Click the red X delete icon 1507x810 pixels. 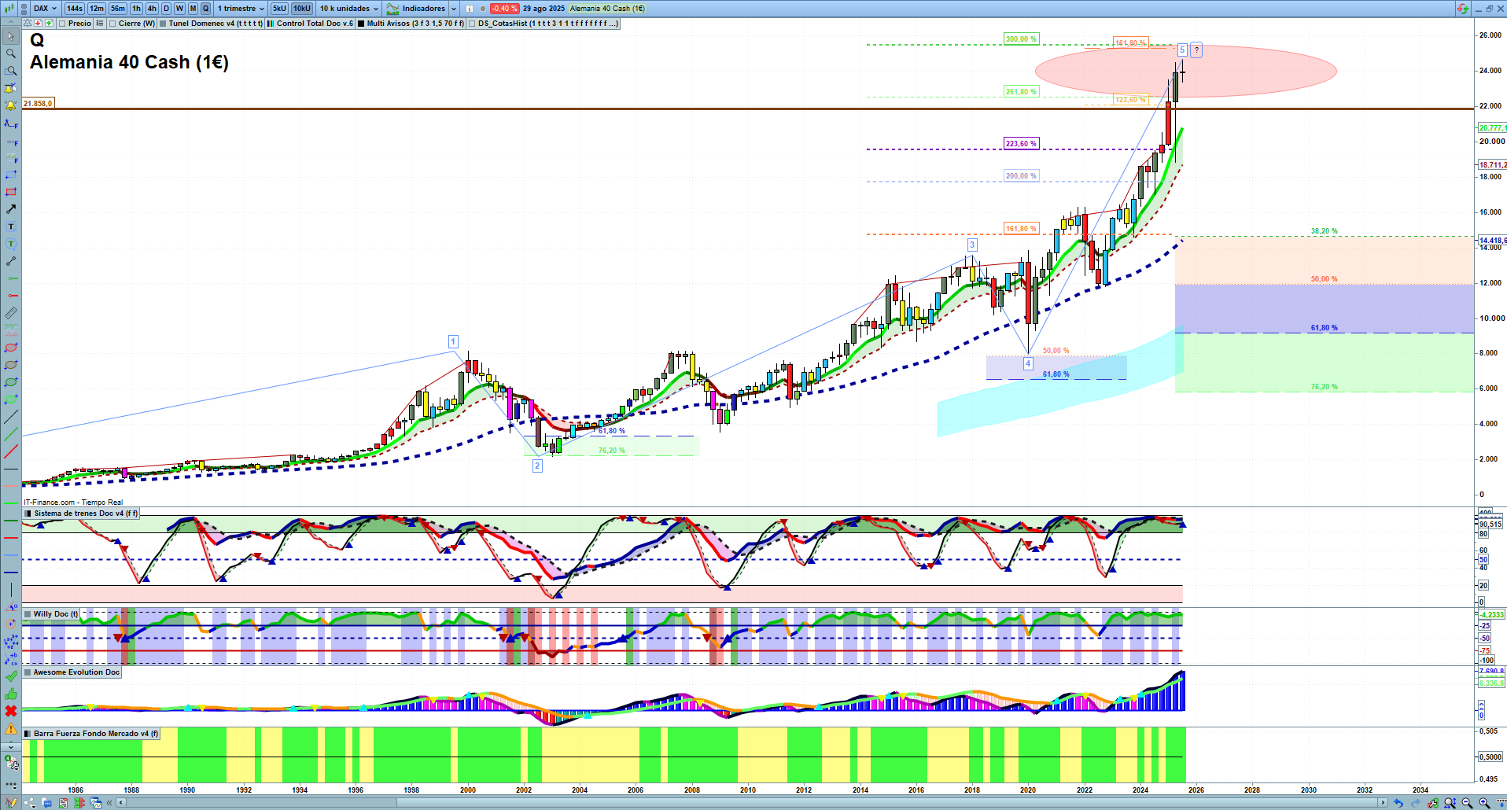11,711
